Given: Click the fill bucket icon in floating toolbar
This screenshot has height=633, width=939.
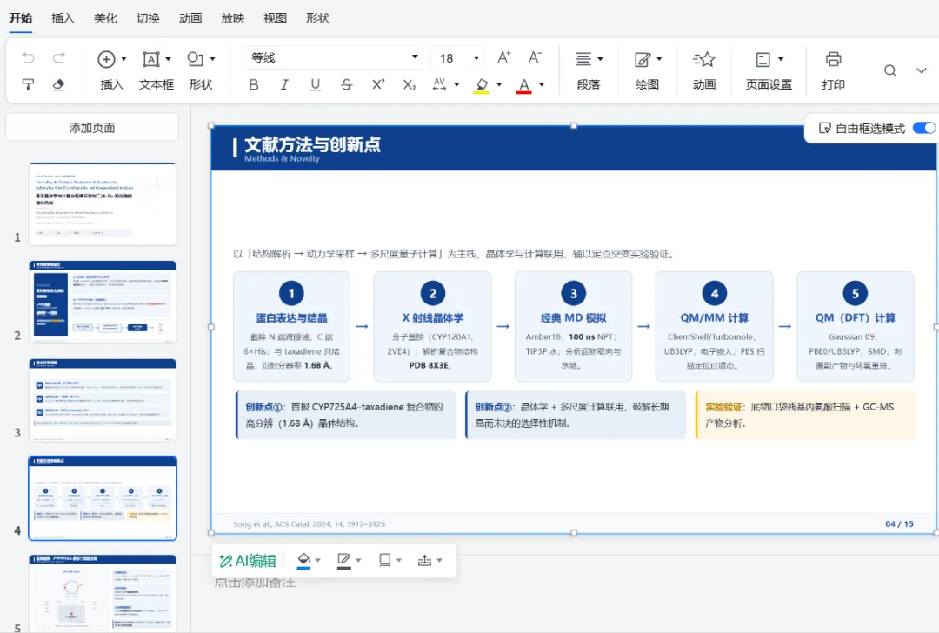Looking at the screenshot, I should click(x=303, y=561).
